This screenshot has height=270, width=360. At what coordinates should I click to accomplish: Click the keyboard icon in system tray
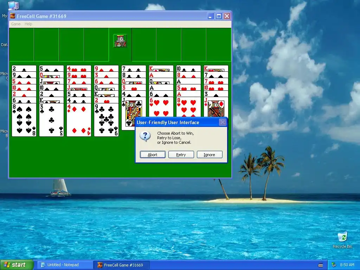coord(321,265)
